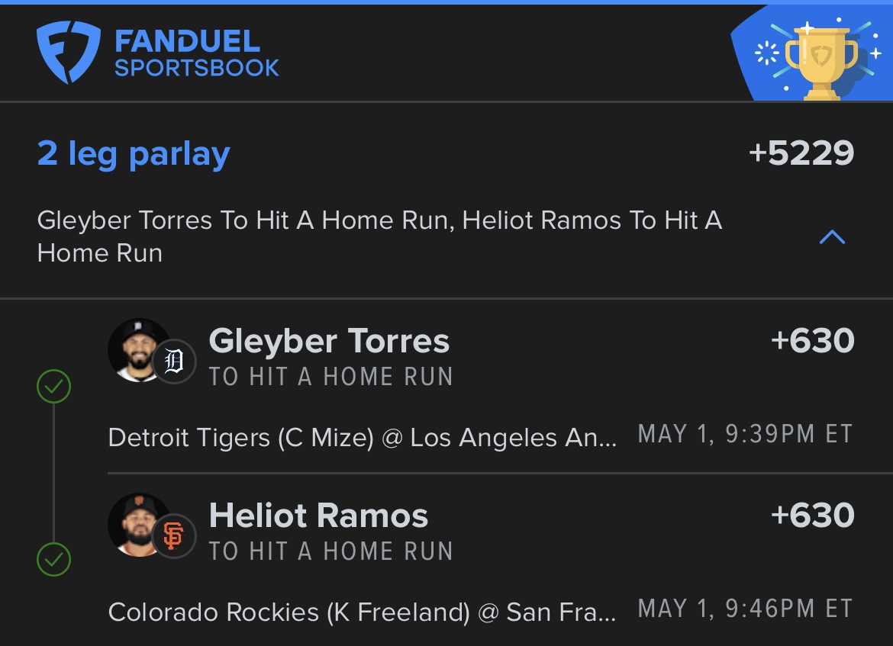Open the Colorado Rockies @ San Francisco matchup
The image size is (893, 646).
[363, 612]
